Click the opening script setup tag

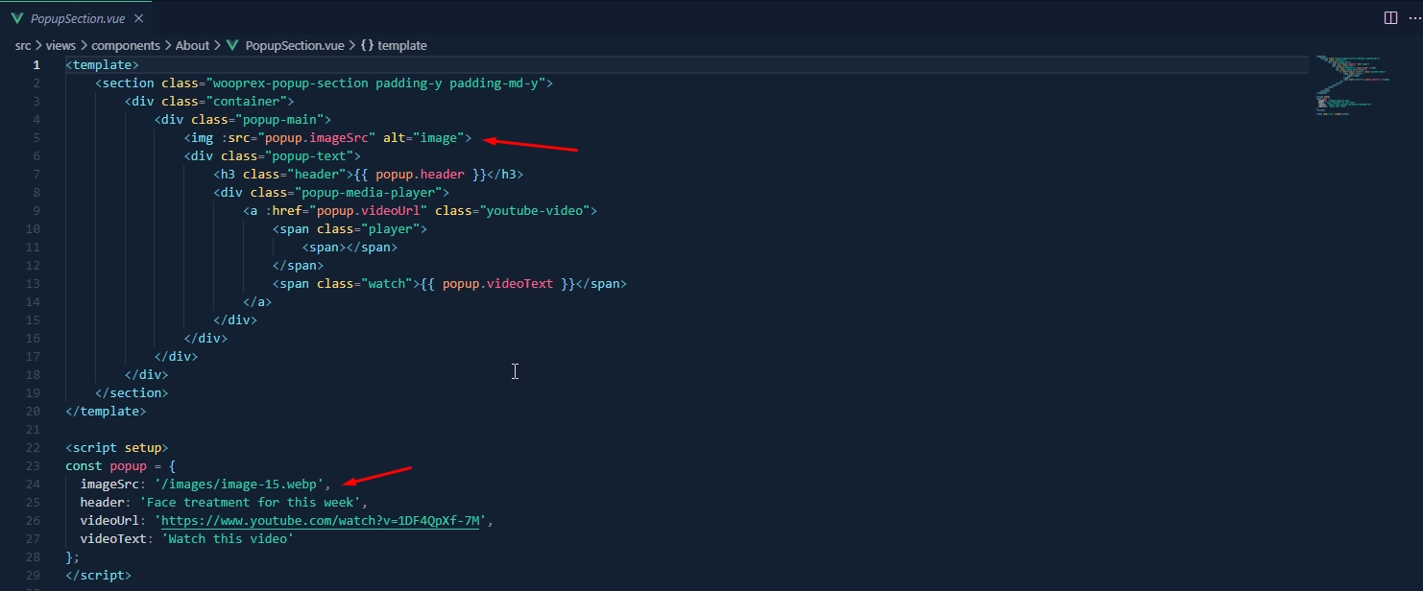pyautogui.click(x=116, y=447)
